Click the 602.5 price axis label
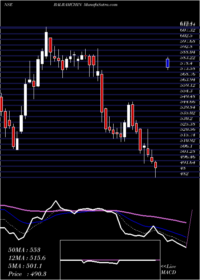 [186, 36]
